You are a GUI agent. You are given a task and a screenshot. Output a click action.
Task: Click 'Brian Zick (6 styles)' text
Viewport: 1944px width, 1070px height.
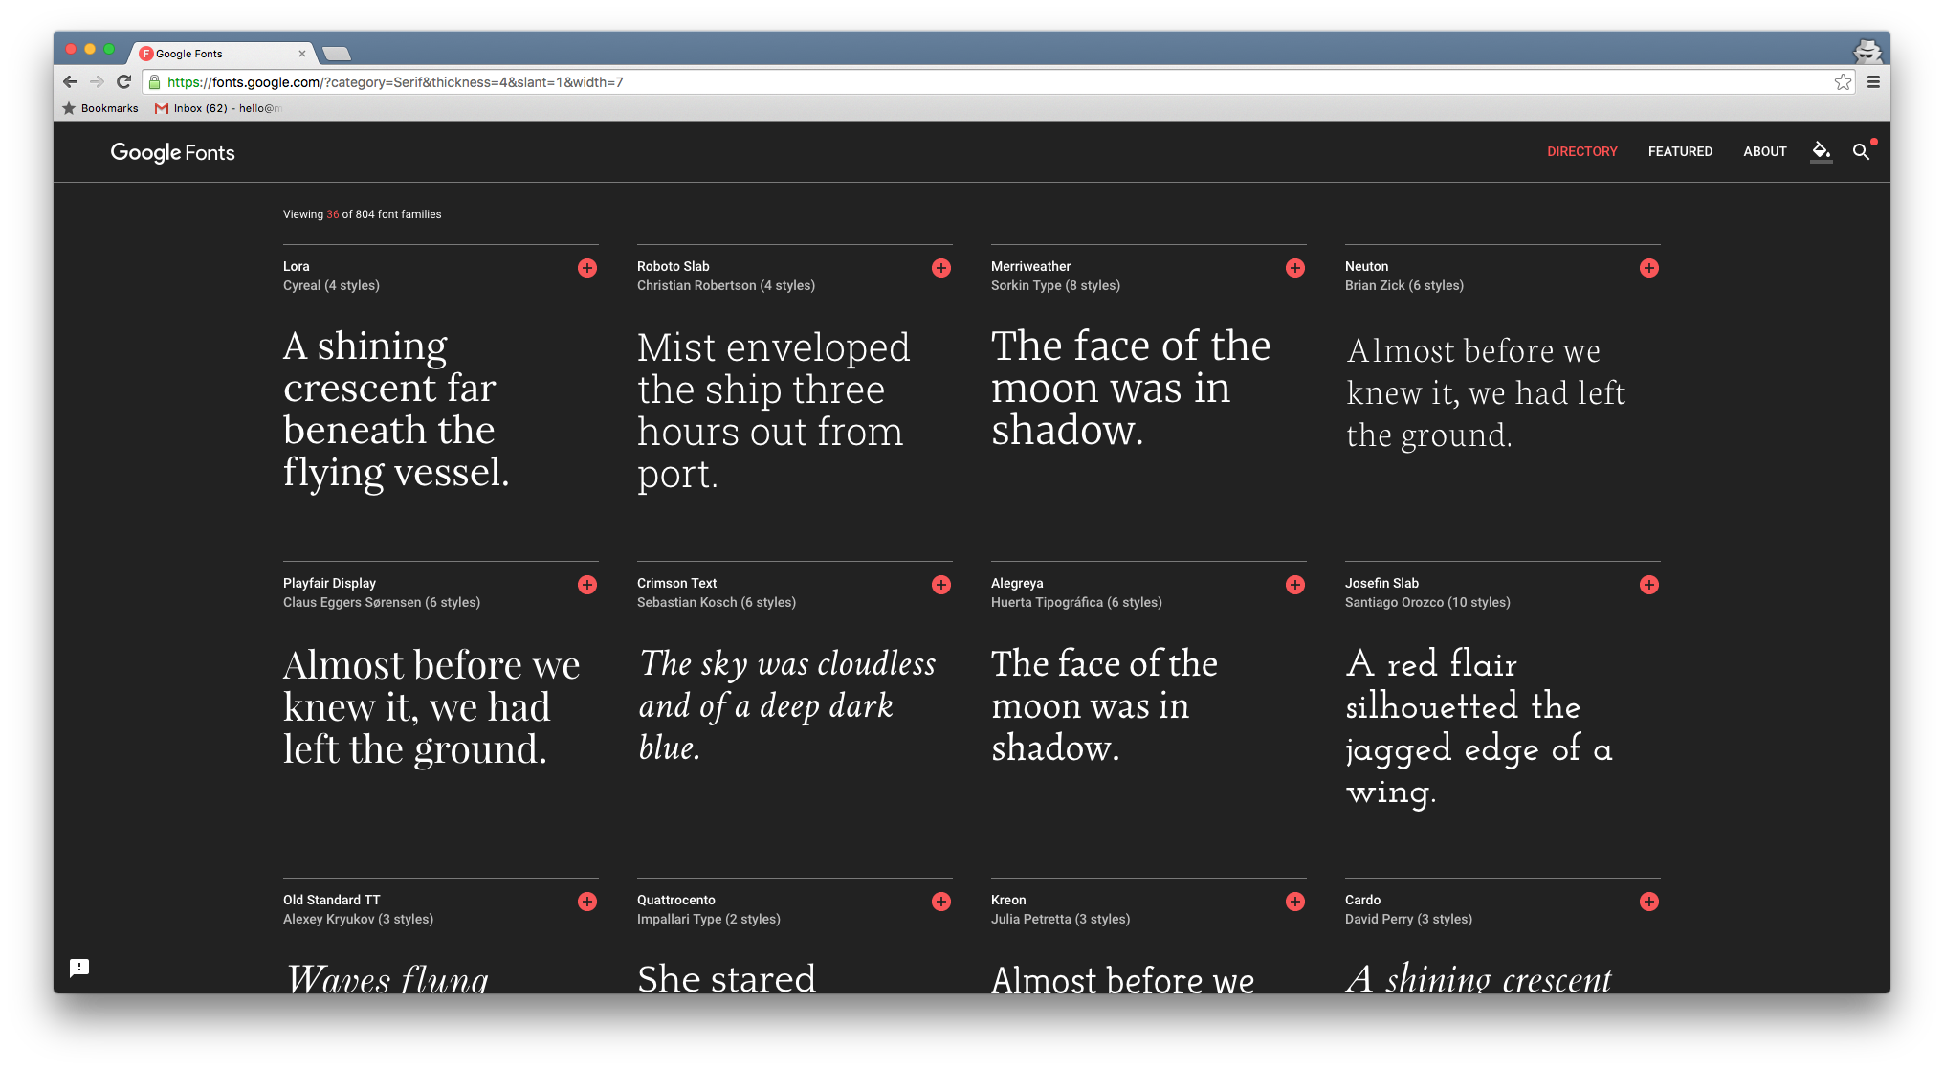coord(1404,285)
